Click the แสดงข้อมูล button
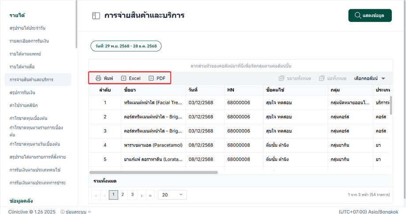Screen dimensions: 406x214 370,15
